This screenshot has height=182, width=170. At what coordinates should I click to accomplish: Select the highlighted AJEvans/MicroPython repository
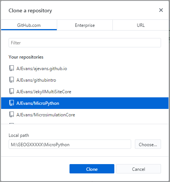pyautogui.click(x=85, y=103)
